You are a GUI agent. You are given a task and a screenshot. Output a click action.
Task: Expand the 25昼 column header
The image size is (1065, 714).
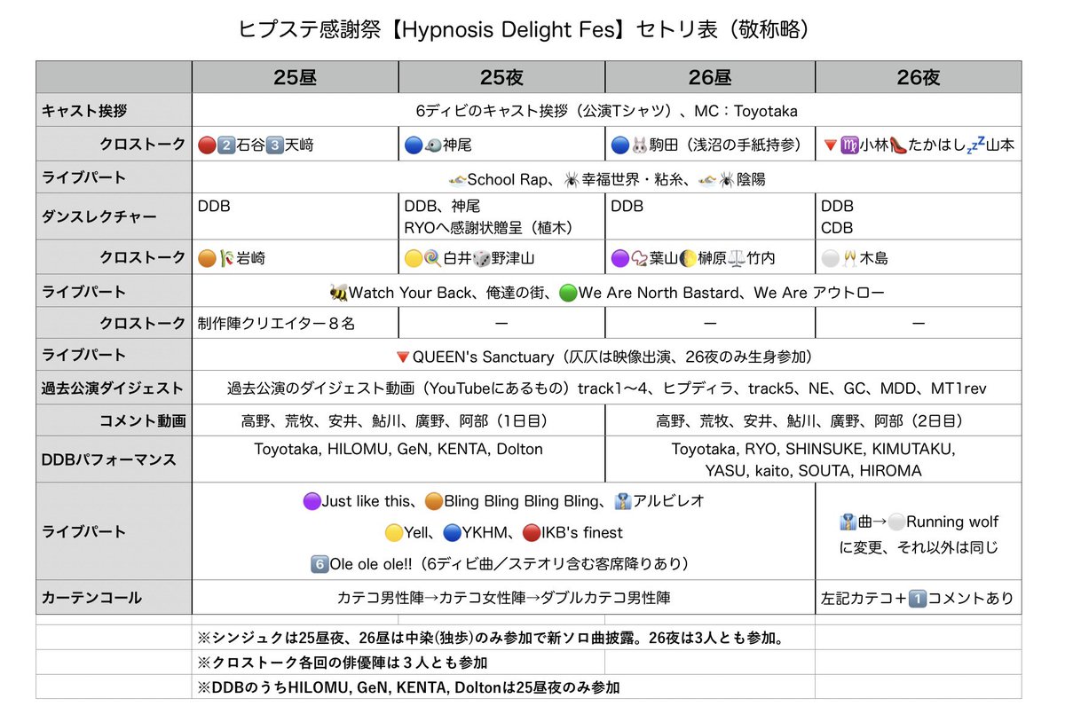pos(295,77)
